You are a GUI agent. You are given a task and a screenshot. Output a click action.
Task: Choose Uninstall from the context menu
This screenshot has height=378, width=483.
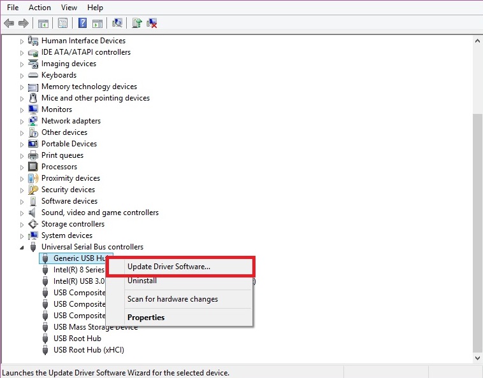(x=179, y=281)
